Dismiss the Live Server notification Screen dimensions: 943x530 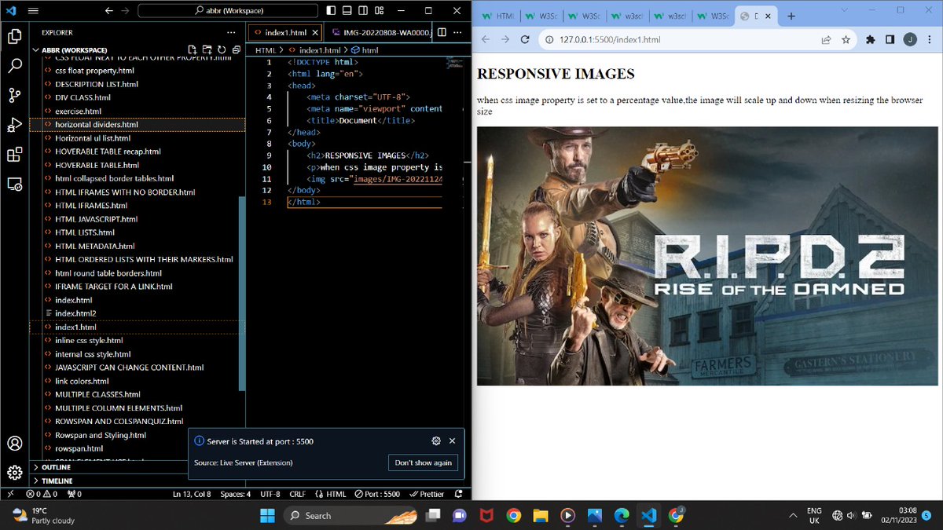(x=452, y=441)
